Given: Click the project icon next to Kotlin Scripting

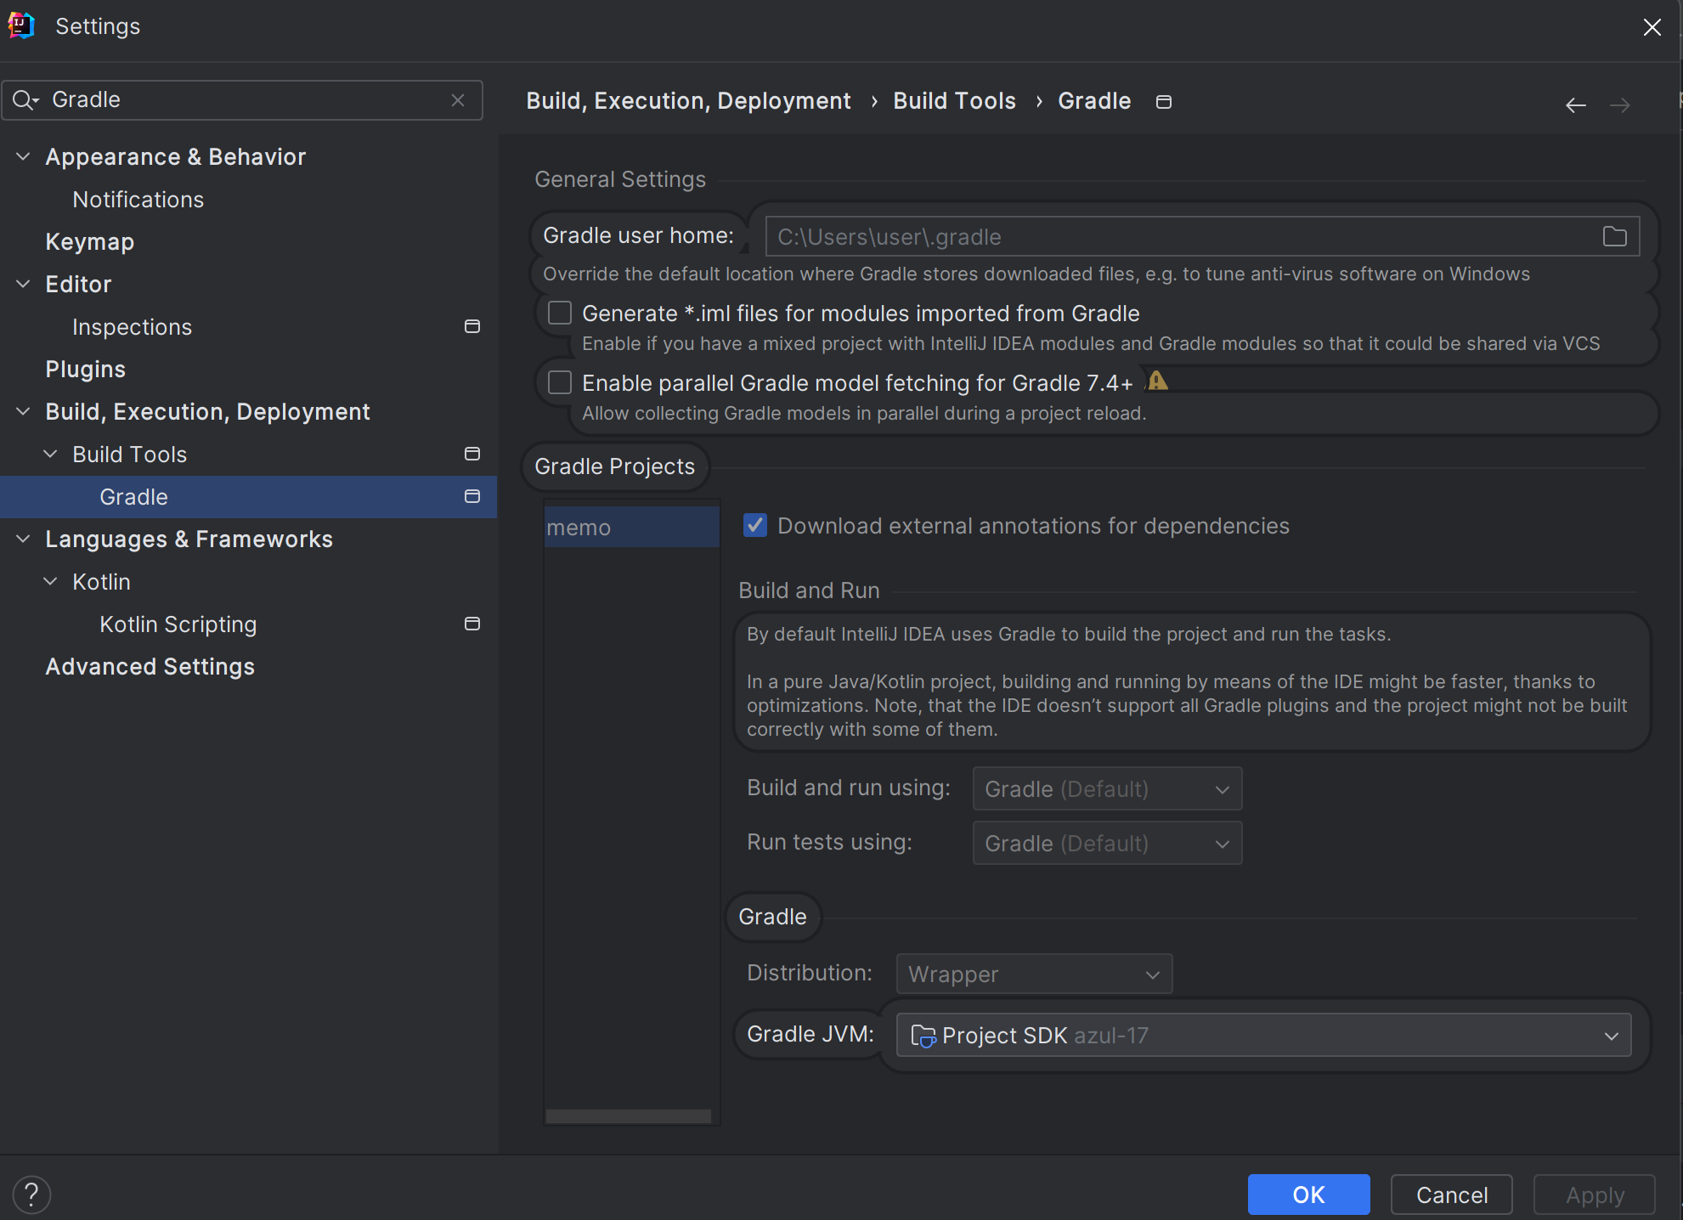Looking at the screenshot, I should click(x=472, y=624).
